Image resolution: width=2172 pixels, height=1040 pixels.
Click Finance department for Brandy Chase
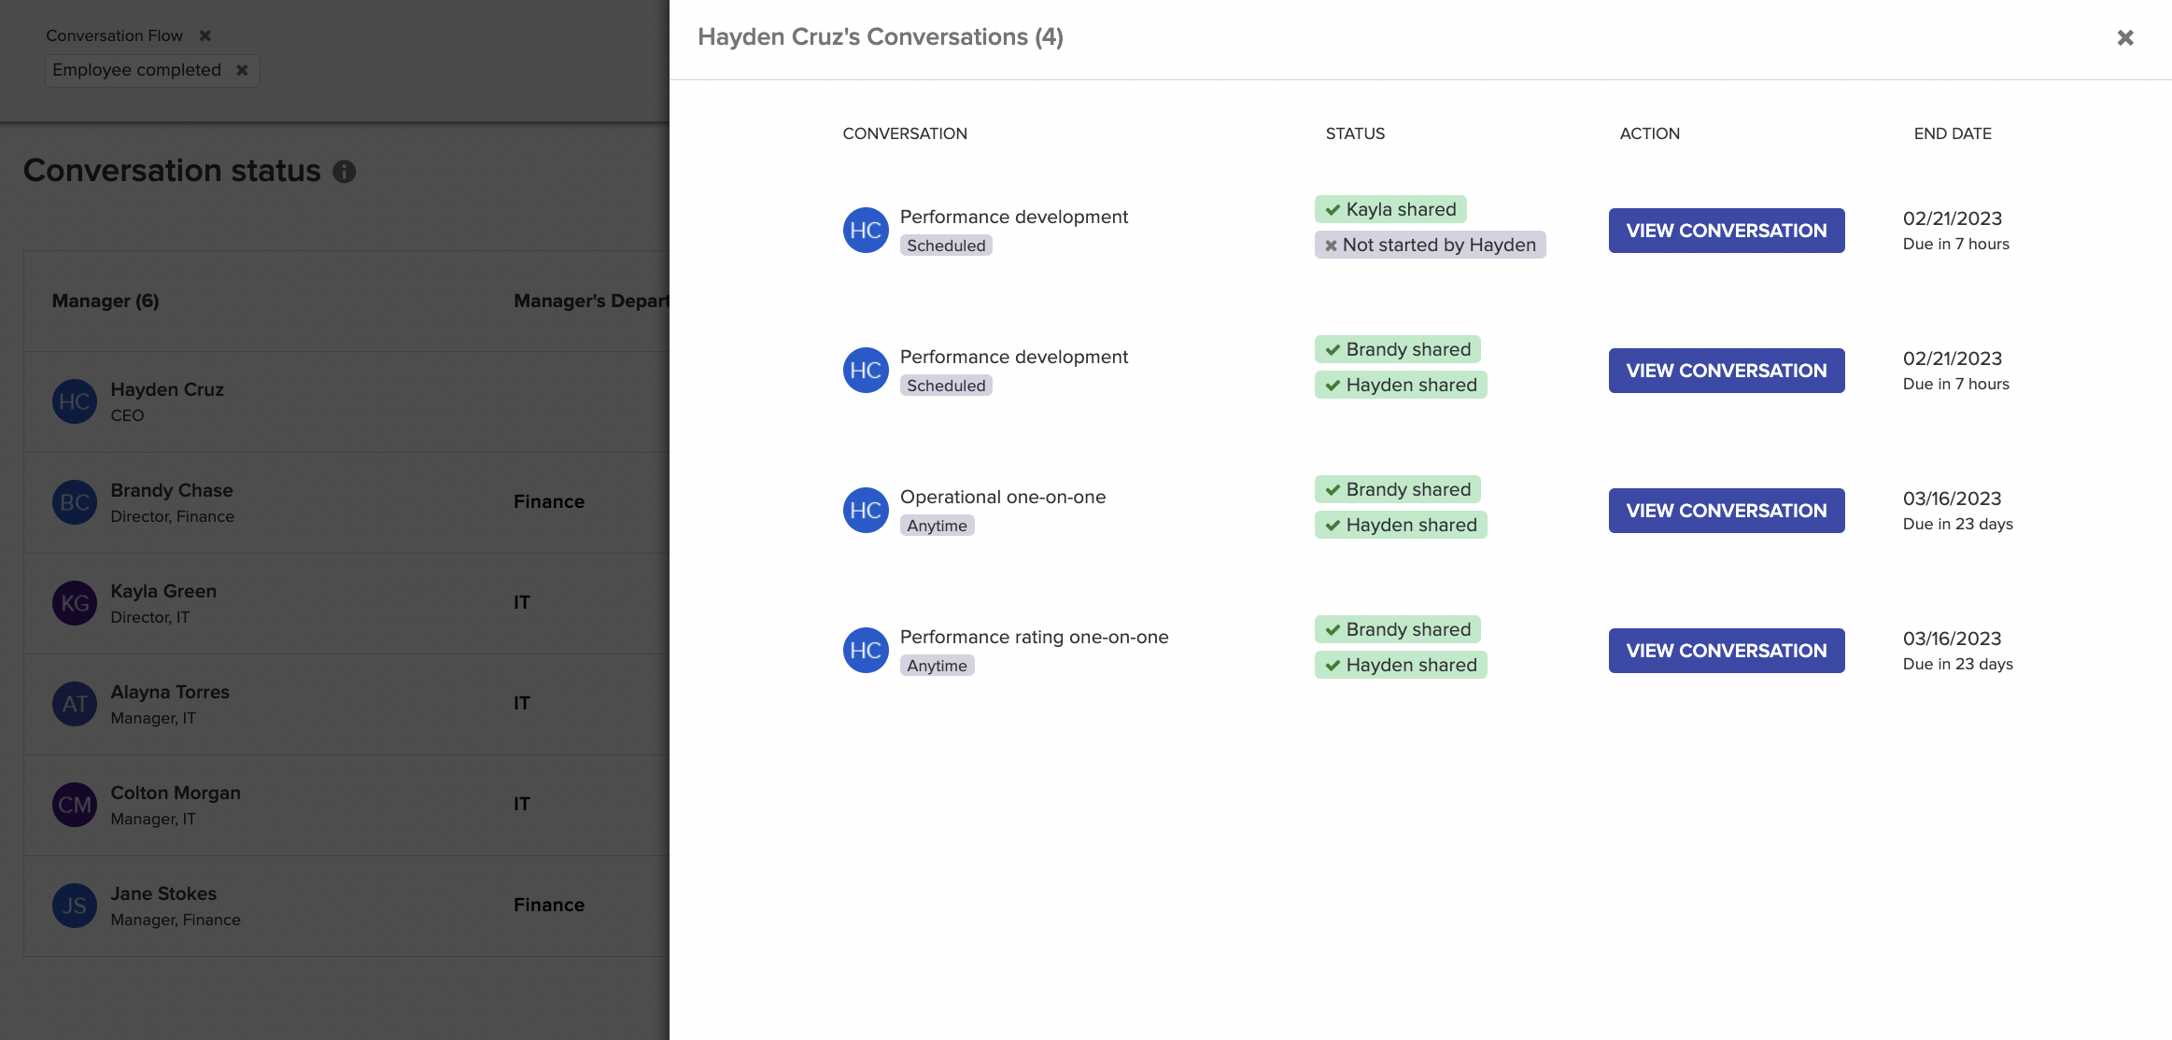pos(549,501)
